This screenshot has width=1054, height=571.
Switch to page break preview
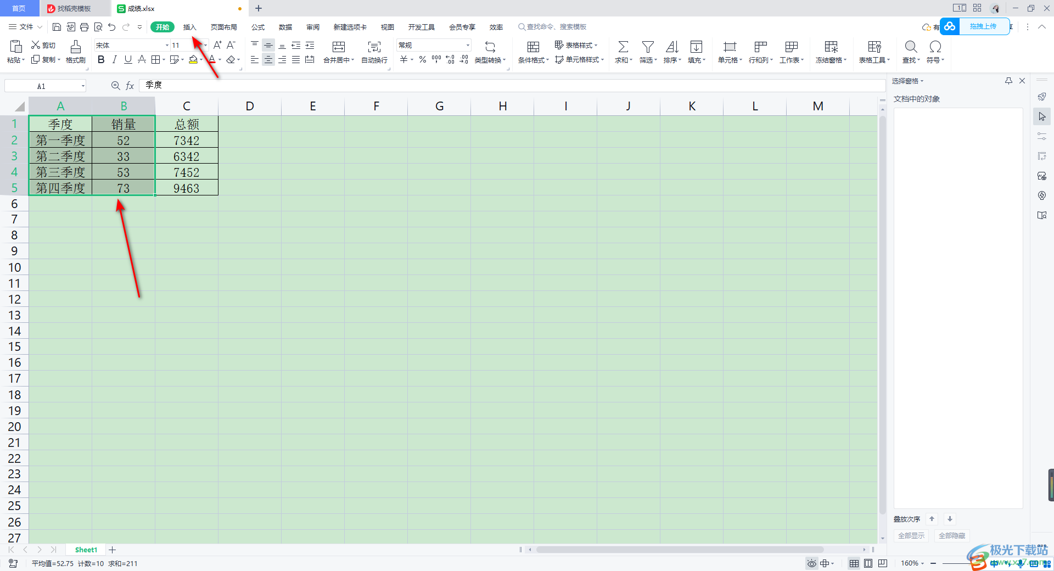pyautogui.click(x=883, y=563)
